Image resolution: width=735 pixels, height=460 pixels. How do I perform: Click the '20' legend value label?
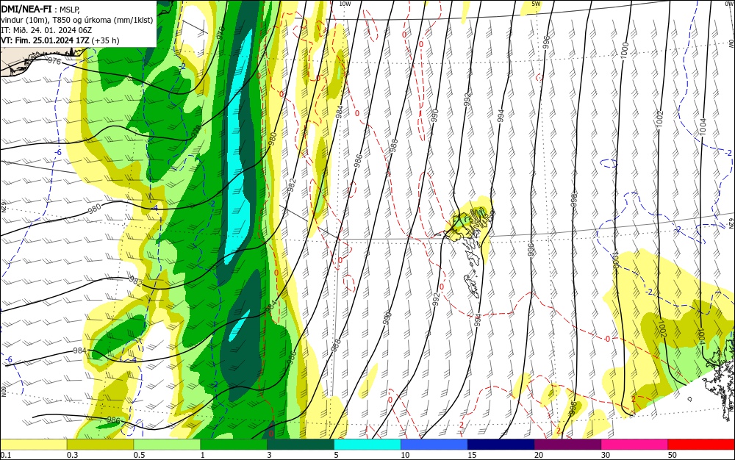point(539,455)
